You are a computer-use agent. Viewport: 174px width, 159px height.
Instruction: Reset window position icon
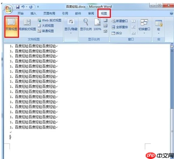pyautogui.click(x=133, y=33)
